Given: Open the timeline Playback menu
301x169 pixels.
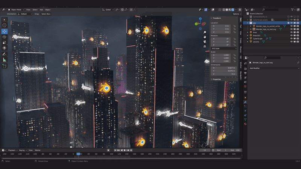Looking at the screenshot, I should [x=12, y=150].
